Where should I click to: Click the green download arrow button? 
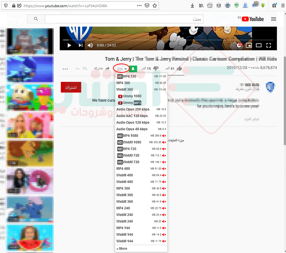[133, 69]
